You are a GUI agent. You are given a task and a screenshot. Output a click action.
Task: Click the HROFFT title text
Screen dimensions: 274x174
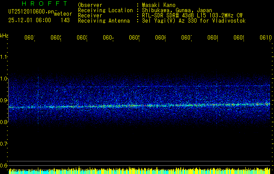click(x=45, y=3)
